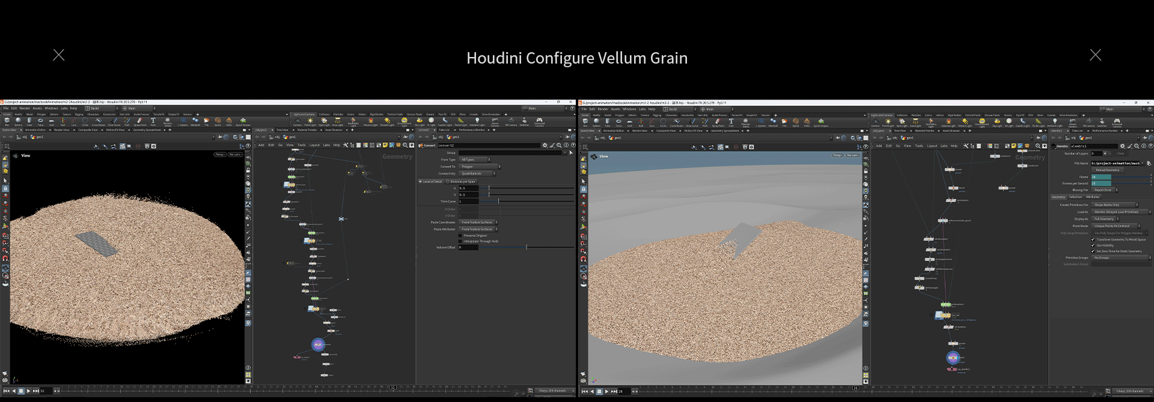This screenshot has width=1154, height=402.
Task: Open the Paste Attributes dropdown
Action: 478,229
